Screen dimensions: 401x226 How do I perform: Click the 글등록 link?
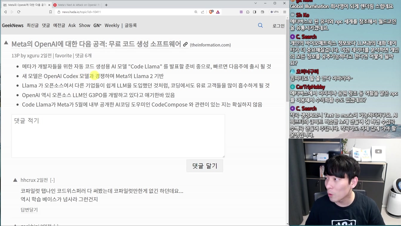click(131, 25)
